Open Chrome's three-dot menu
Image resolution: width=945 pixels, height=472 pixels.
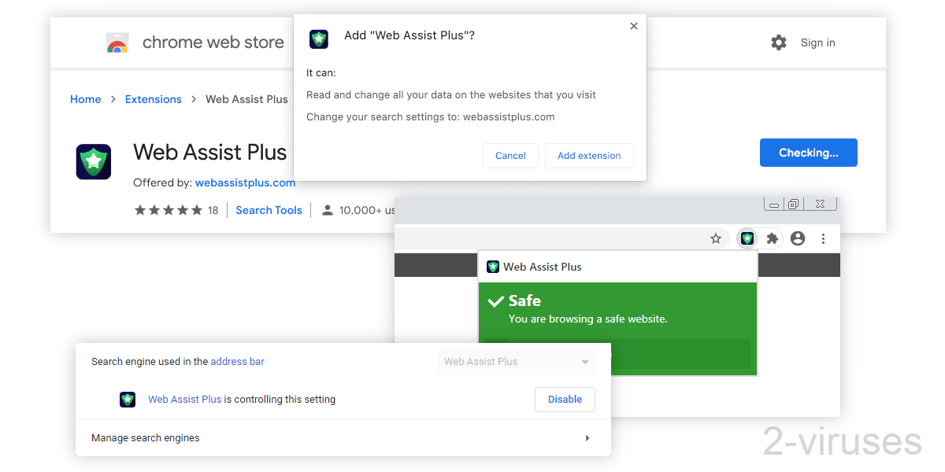[x=823, y=238]
